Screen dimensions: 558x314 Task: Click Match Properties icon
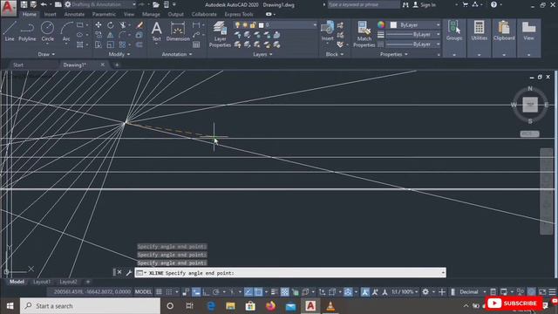click(364, 34)
